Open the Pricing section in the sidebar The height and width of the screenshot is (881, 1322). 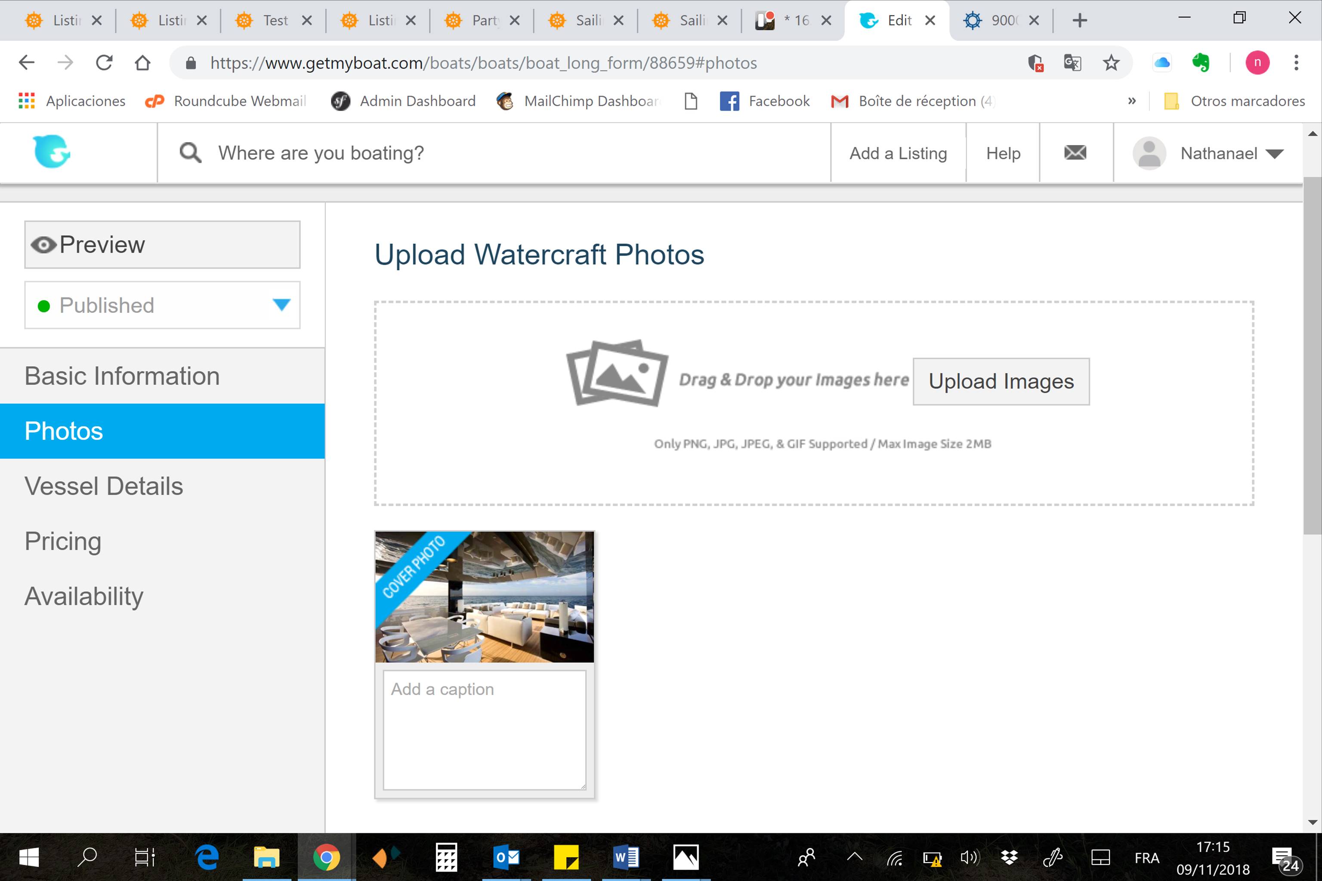63,541
